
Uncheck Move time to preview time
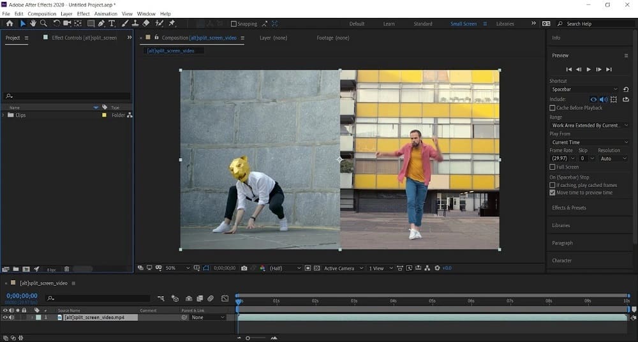point(553,193)
